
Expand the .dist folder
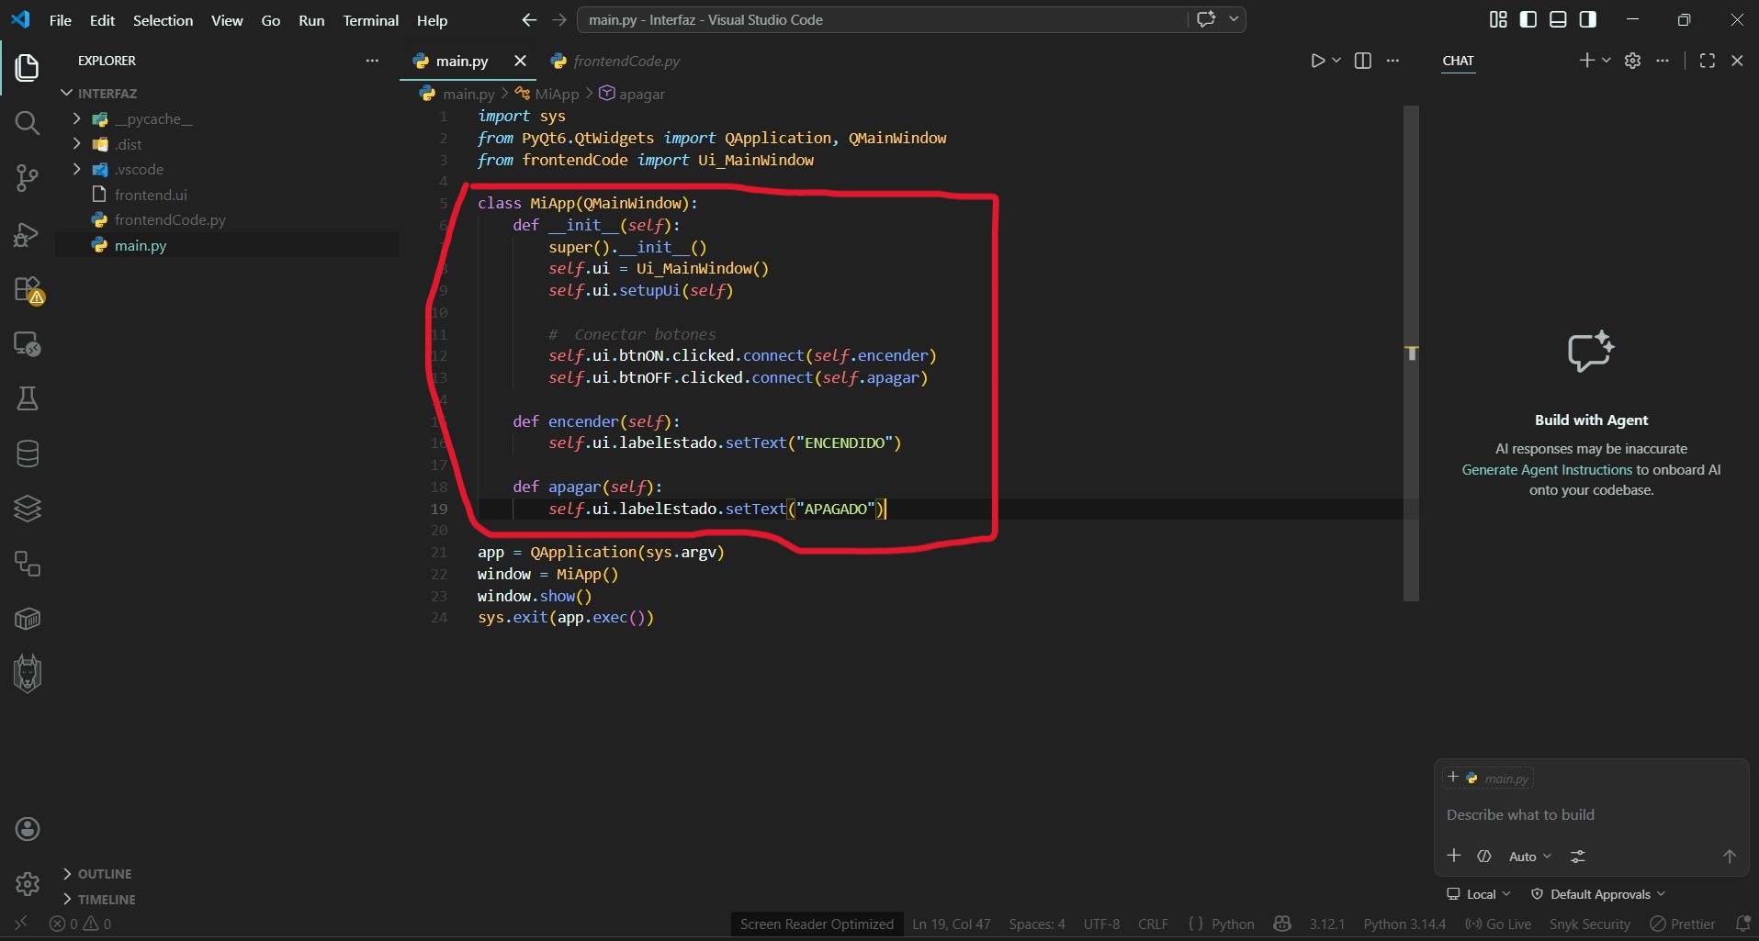click(76, 144)
